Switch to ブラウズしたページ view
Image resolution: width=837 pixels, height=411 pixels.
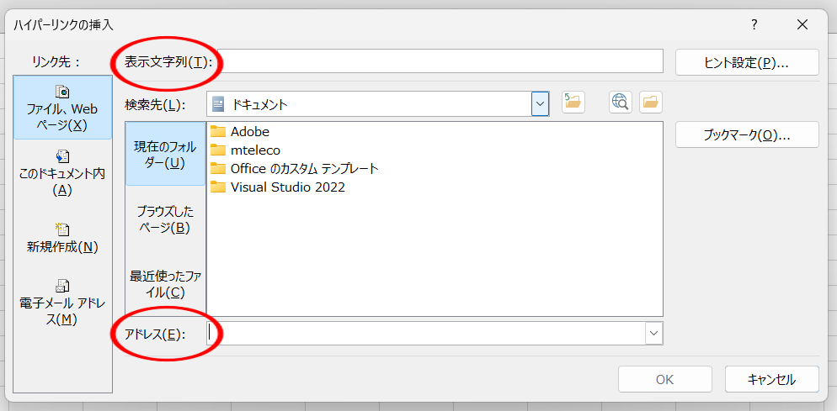point(165,219)
